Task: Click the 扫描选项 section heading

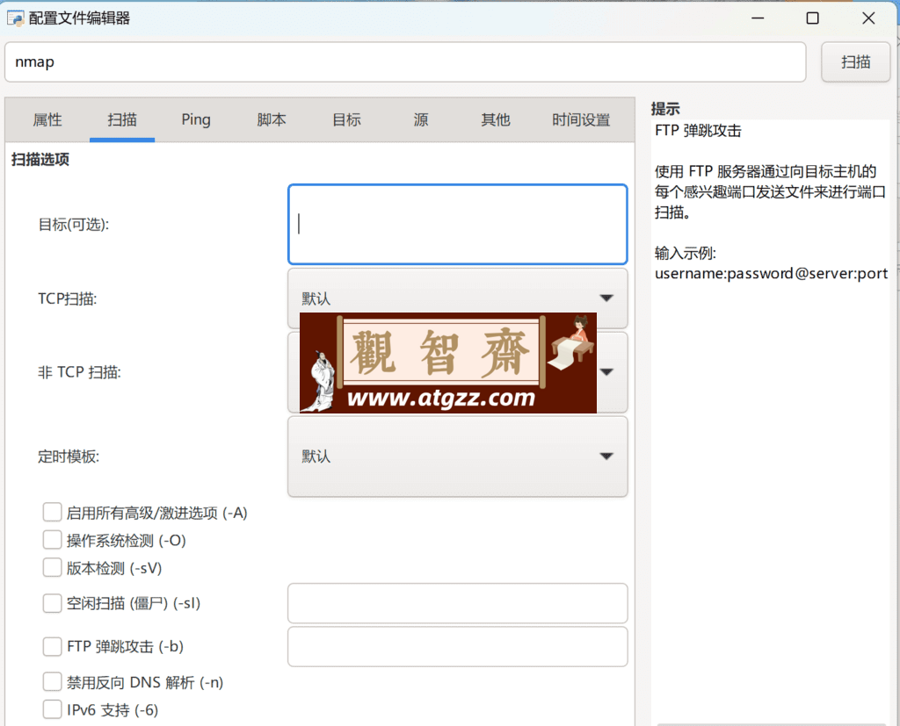Action: [x=40, y=160]
